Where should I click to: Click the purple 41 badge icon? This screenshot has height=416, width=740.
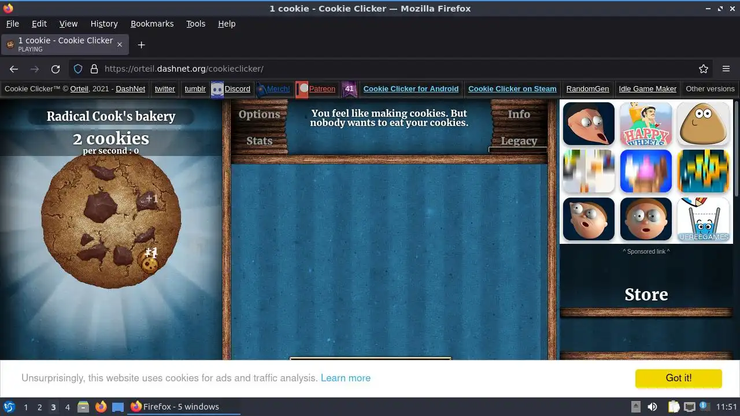coord(349,89)
